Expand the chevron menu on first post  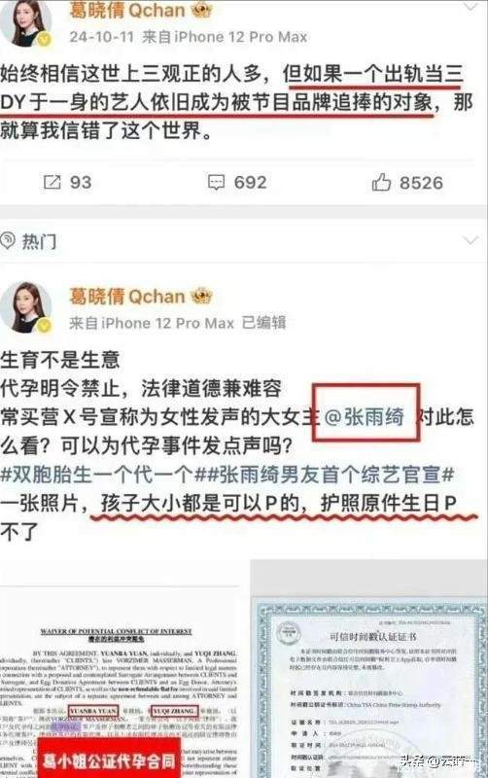click(x=470, y=6)
